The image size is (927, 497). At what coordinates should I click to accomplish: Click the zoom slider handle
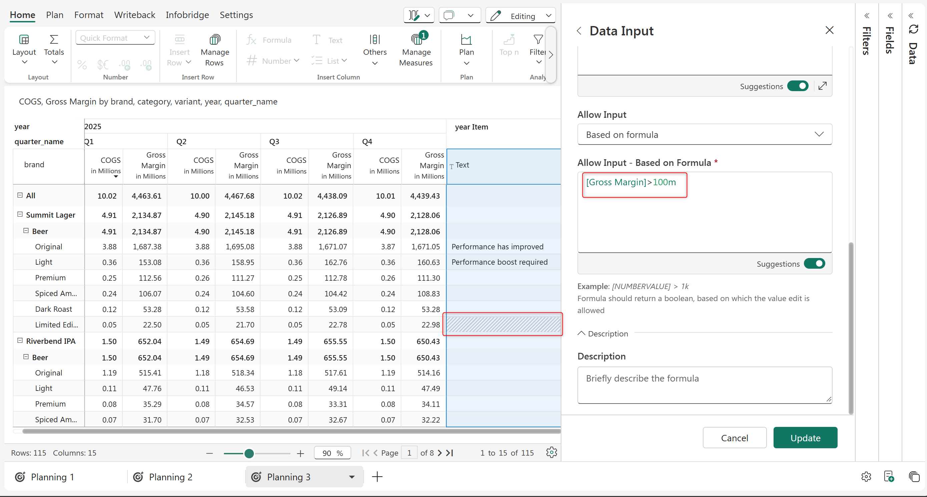pos(249,453)
